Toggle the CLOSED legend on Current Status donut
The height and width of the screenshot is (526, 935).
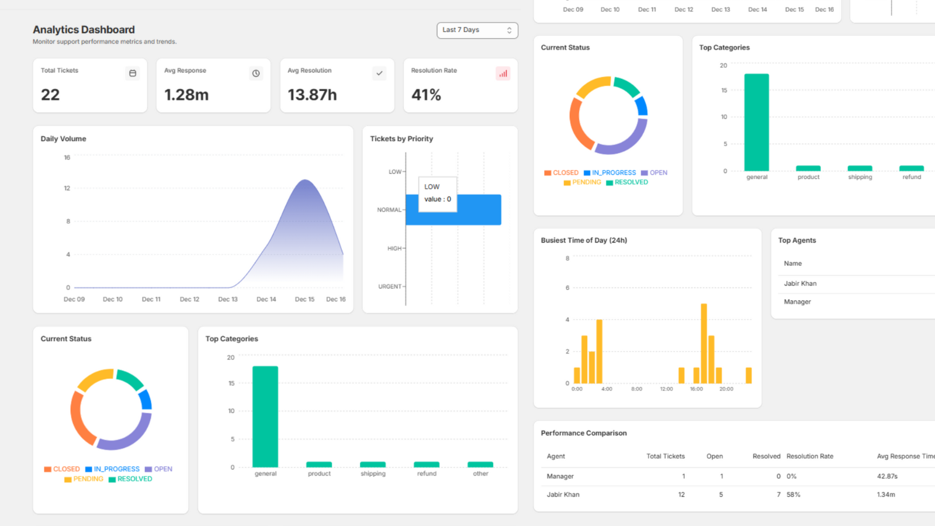(x=562, y=172)
